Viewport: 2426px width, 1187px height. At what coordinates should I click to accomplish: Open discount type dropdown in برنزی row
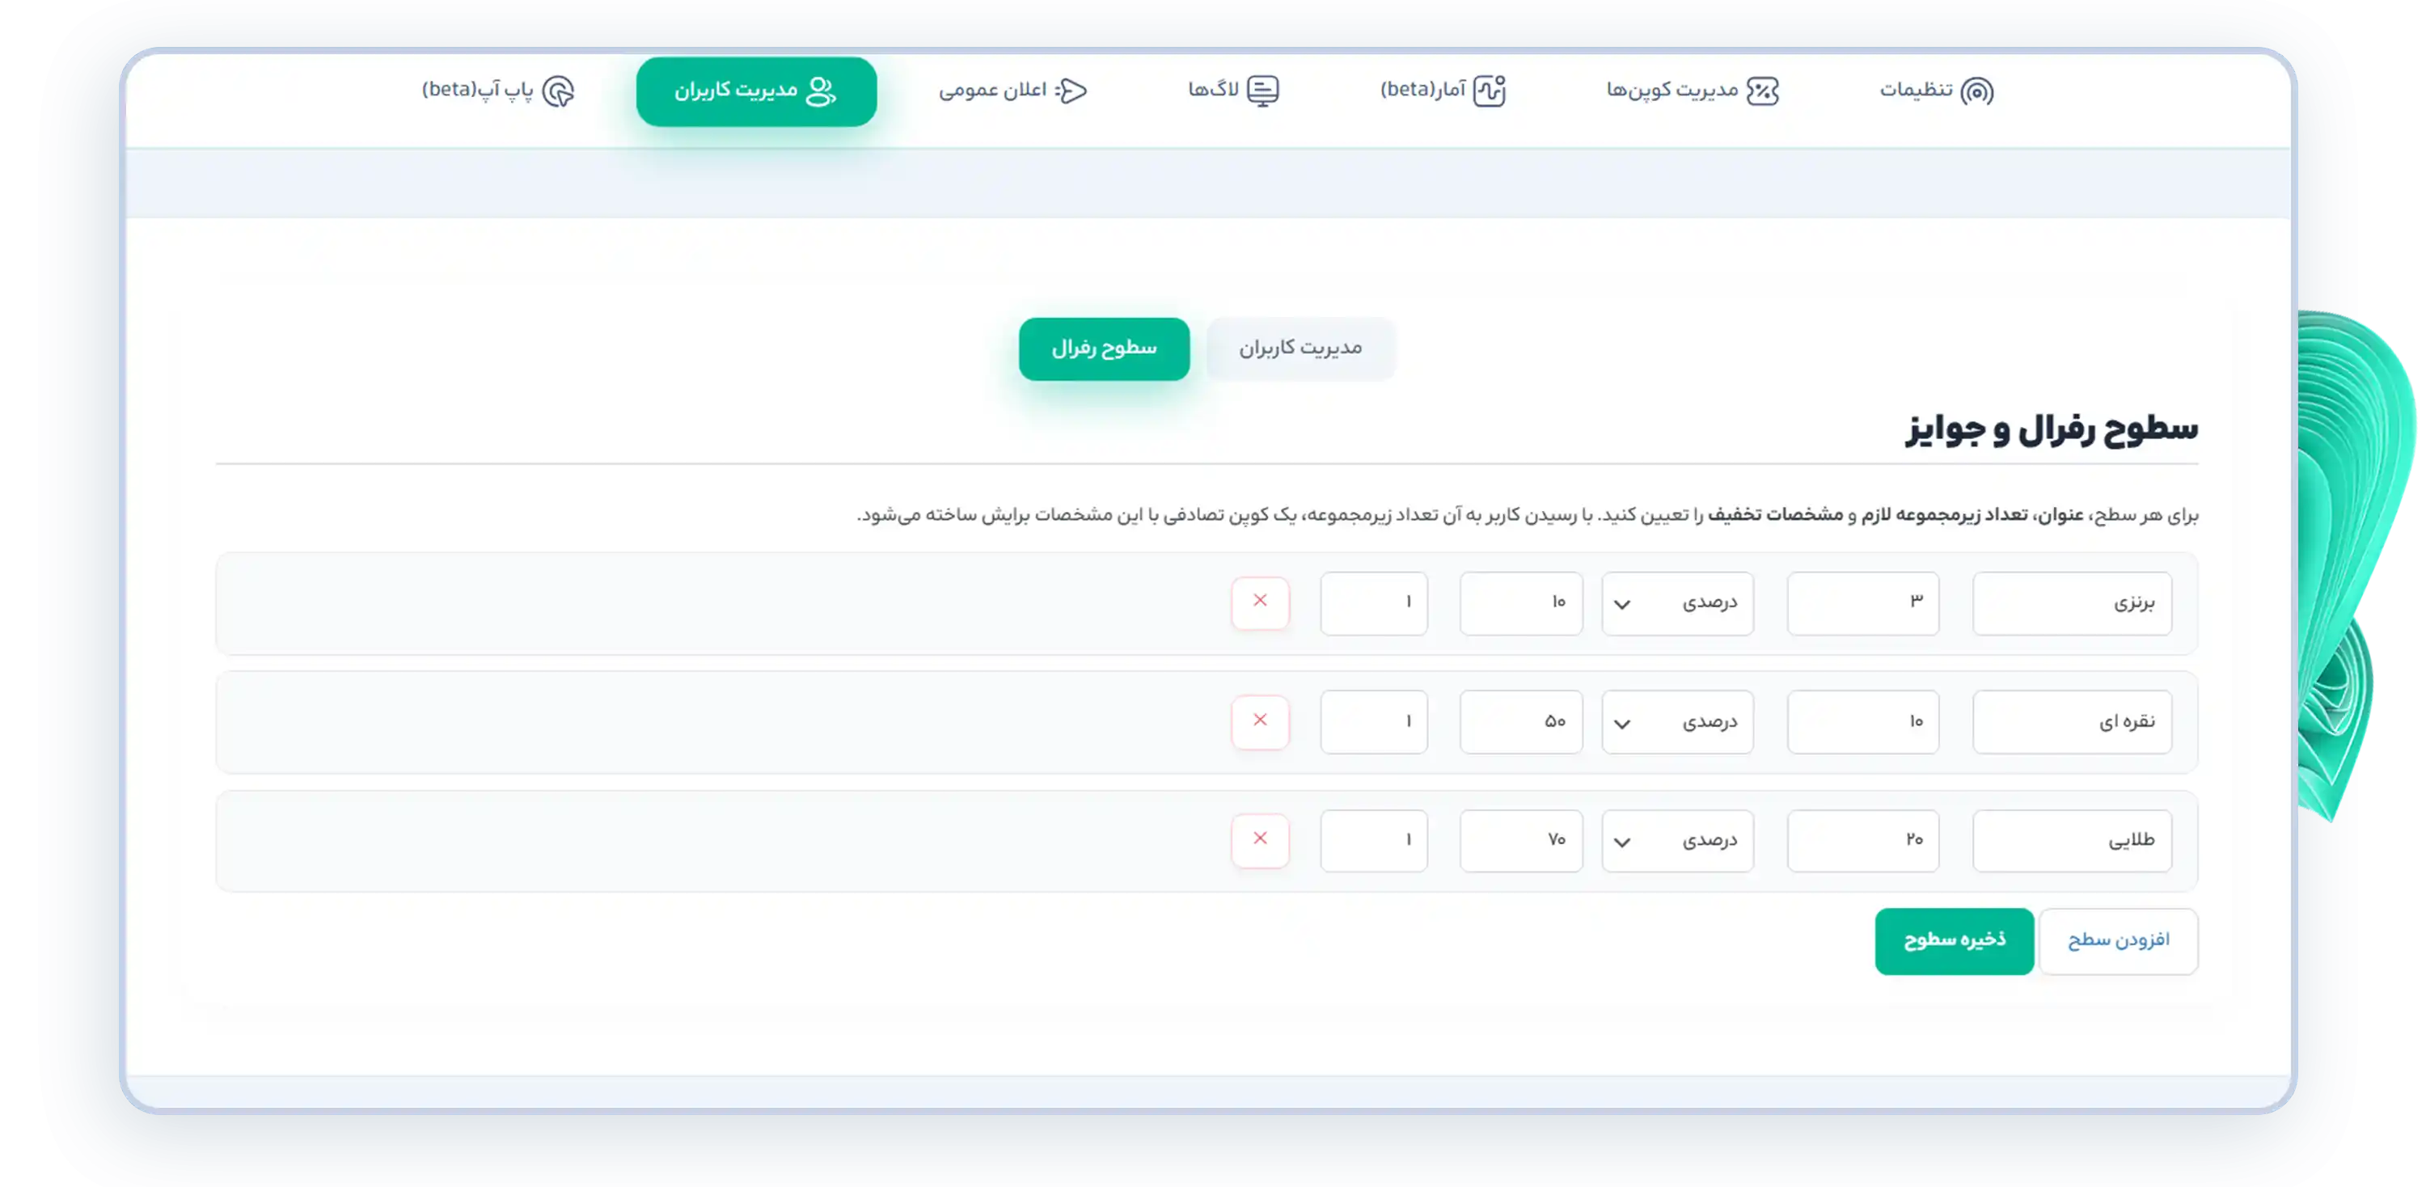pos(1677,603)
